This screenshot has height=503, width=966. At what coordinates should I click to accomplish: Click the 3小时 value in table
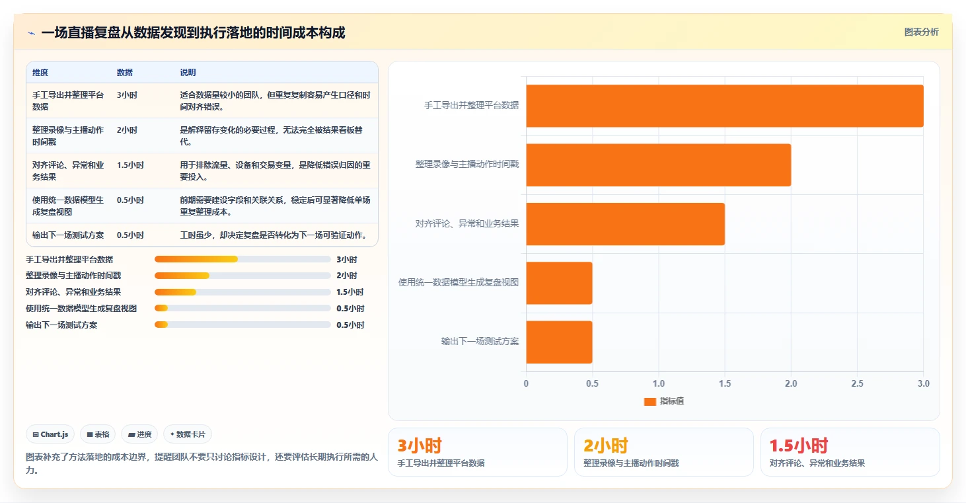point(127,95)
